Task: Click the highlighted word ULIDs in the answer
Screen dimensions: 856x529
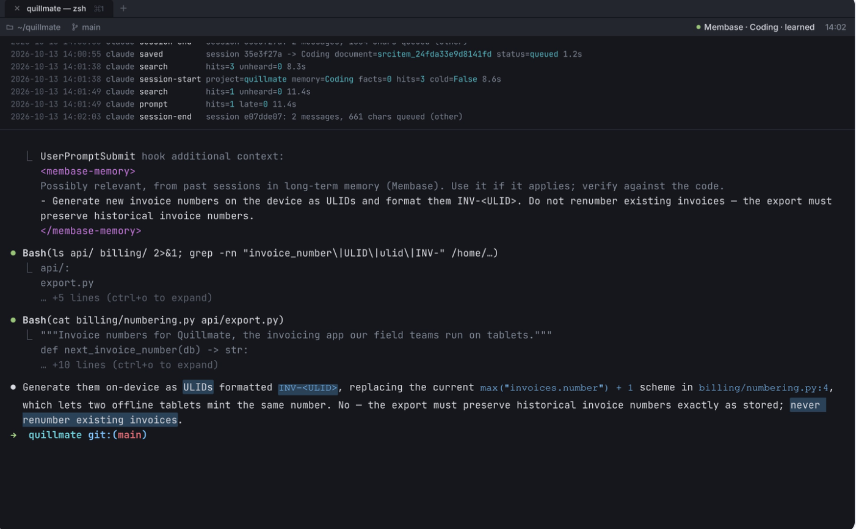Action: [198, 387]
